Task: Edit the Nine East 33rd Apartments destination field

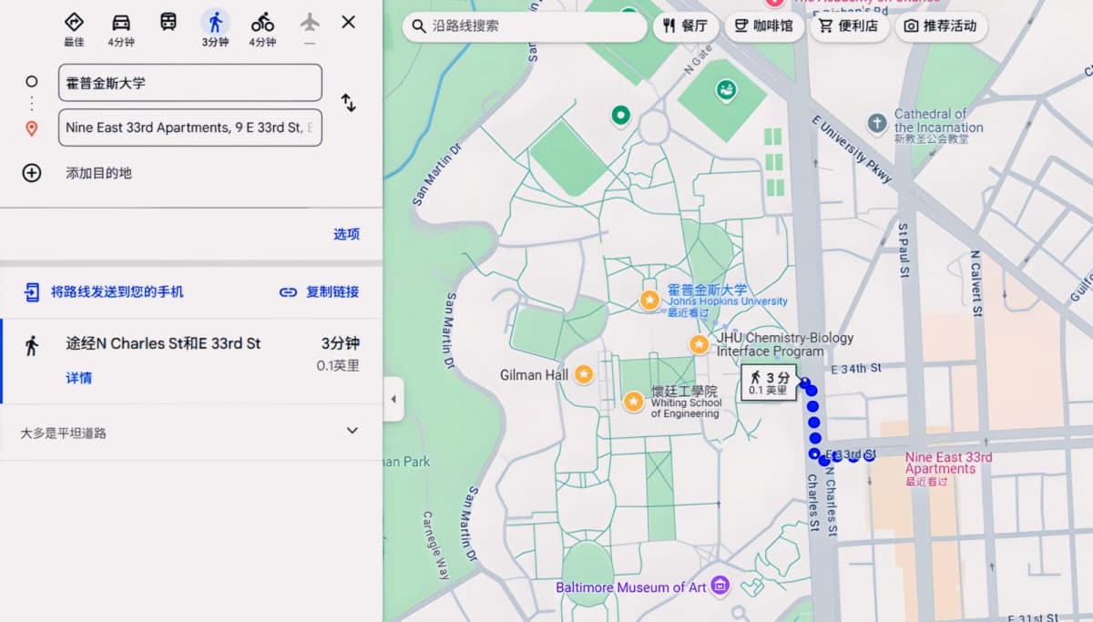Action: pos(190,127)
